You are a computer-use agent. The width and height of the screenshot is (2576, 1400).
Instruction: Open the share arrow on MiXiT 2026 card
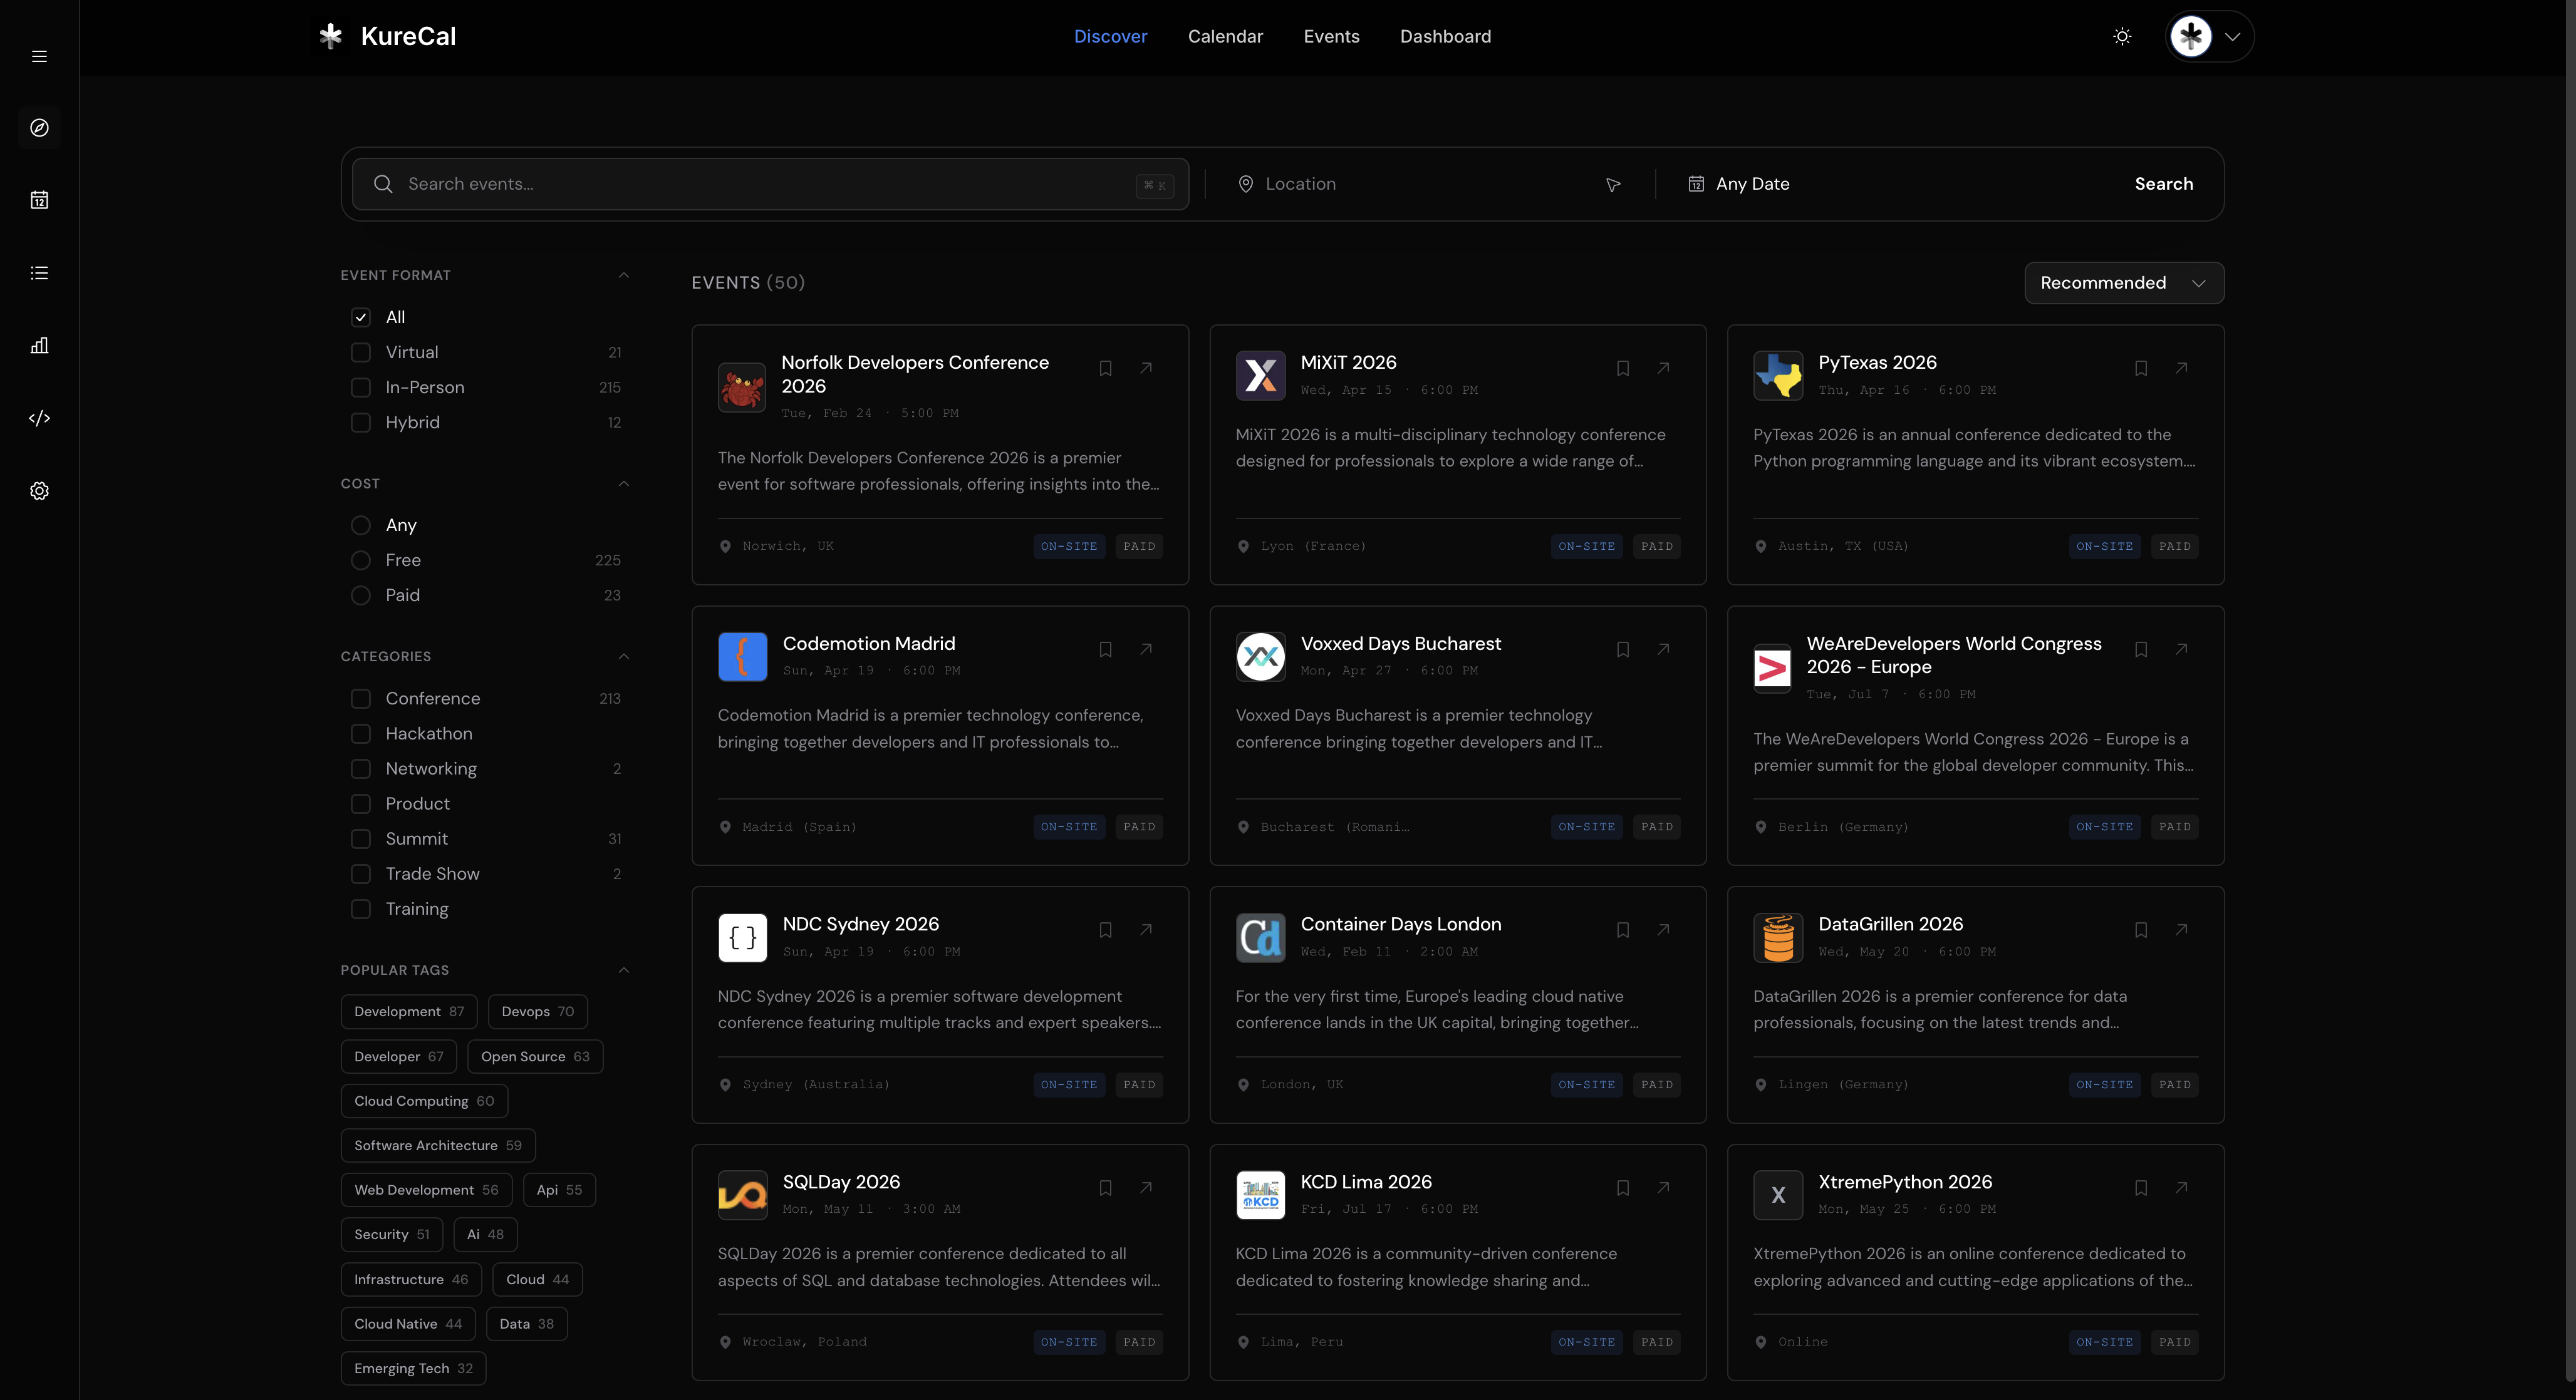(x=1662, y=369)
